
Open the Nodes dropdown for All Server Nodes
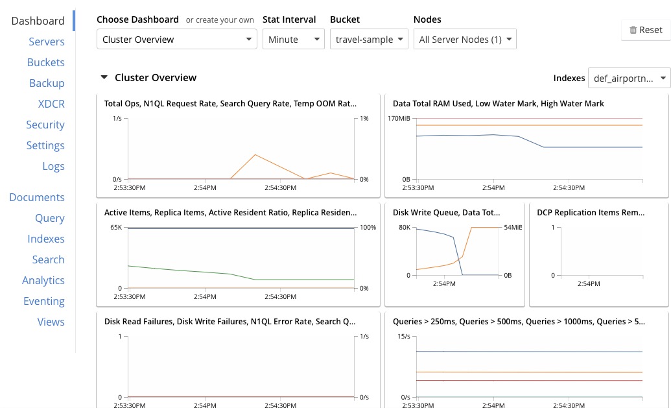465,39
